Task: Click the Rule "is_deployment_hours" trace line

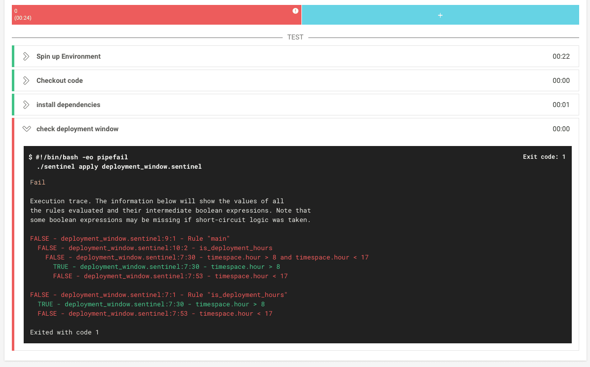Action: (x=158, y=294)
